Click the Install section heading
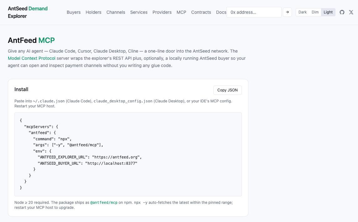The height and width of the screenshot is (222, 358). pos(21,90)
